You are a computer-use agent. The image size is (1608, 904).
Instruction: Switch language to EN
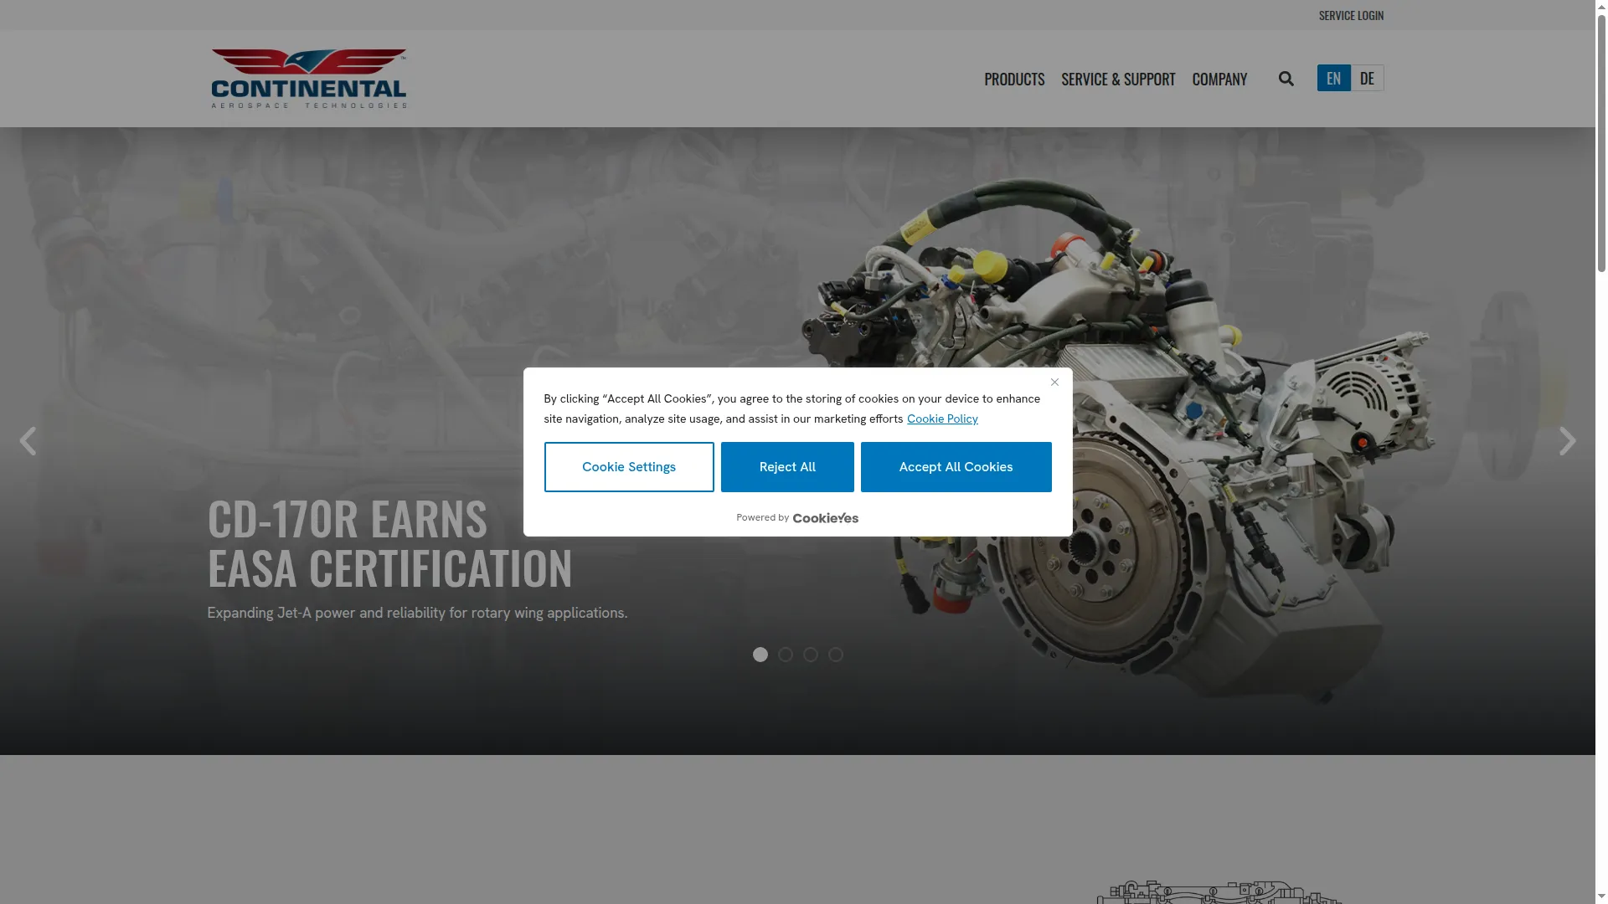tap(1333, 78)
